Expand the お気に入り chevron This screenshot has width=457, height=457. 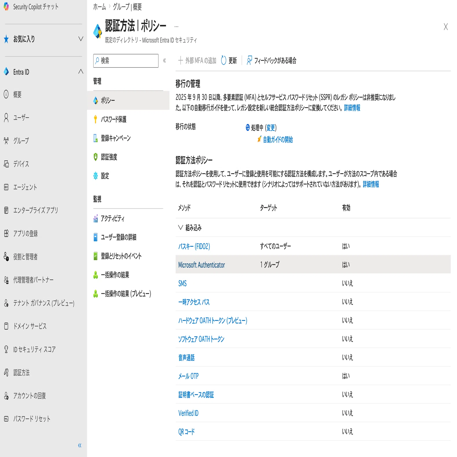point(81,39)
